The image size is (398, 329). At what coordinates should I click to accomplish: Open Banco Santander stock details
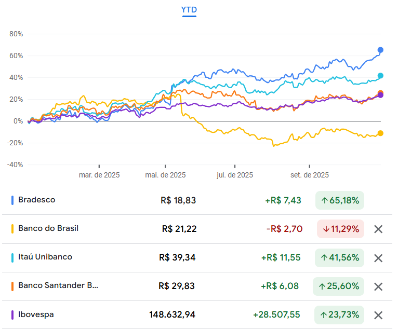pyautogui.click(x=58, y=285)
